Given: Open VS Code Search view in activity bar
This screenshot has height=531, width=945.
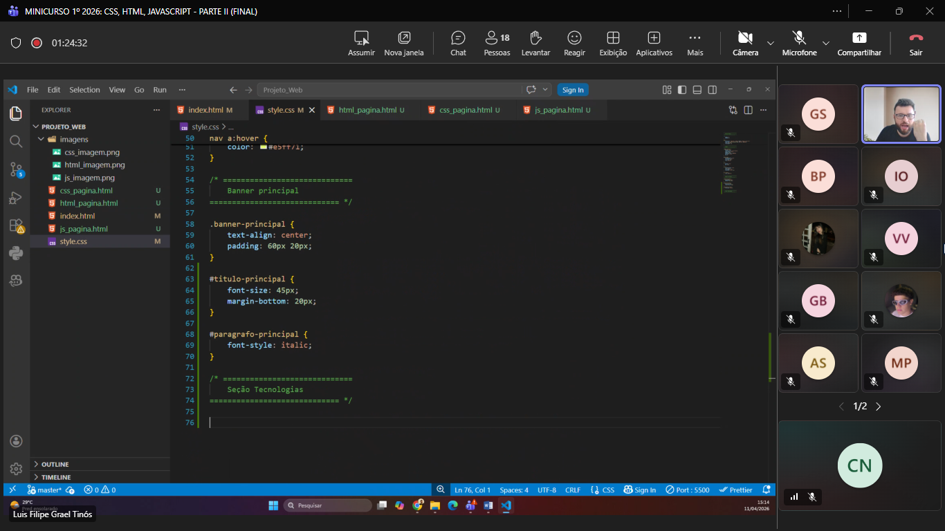Looking at the screenshot, I should tap(16, 142).
